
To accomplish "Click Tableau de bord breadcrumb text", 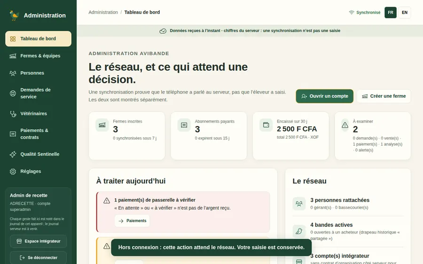I will tap(142, 12).
